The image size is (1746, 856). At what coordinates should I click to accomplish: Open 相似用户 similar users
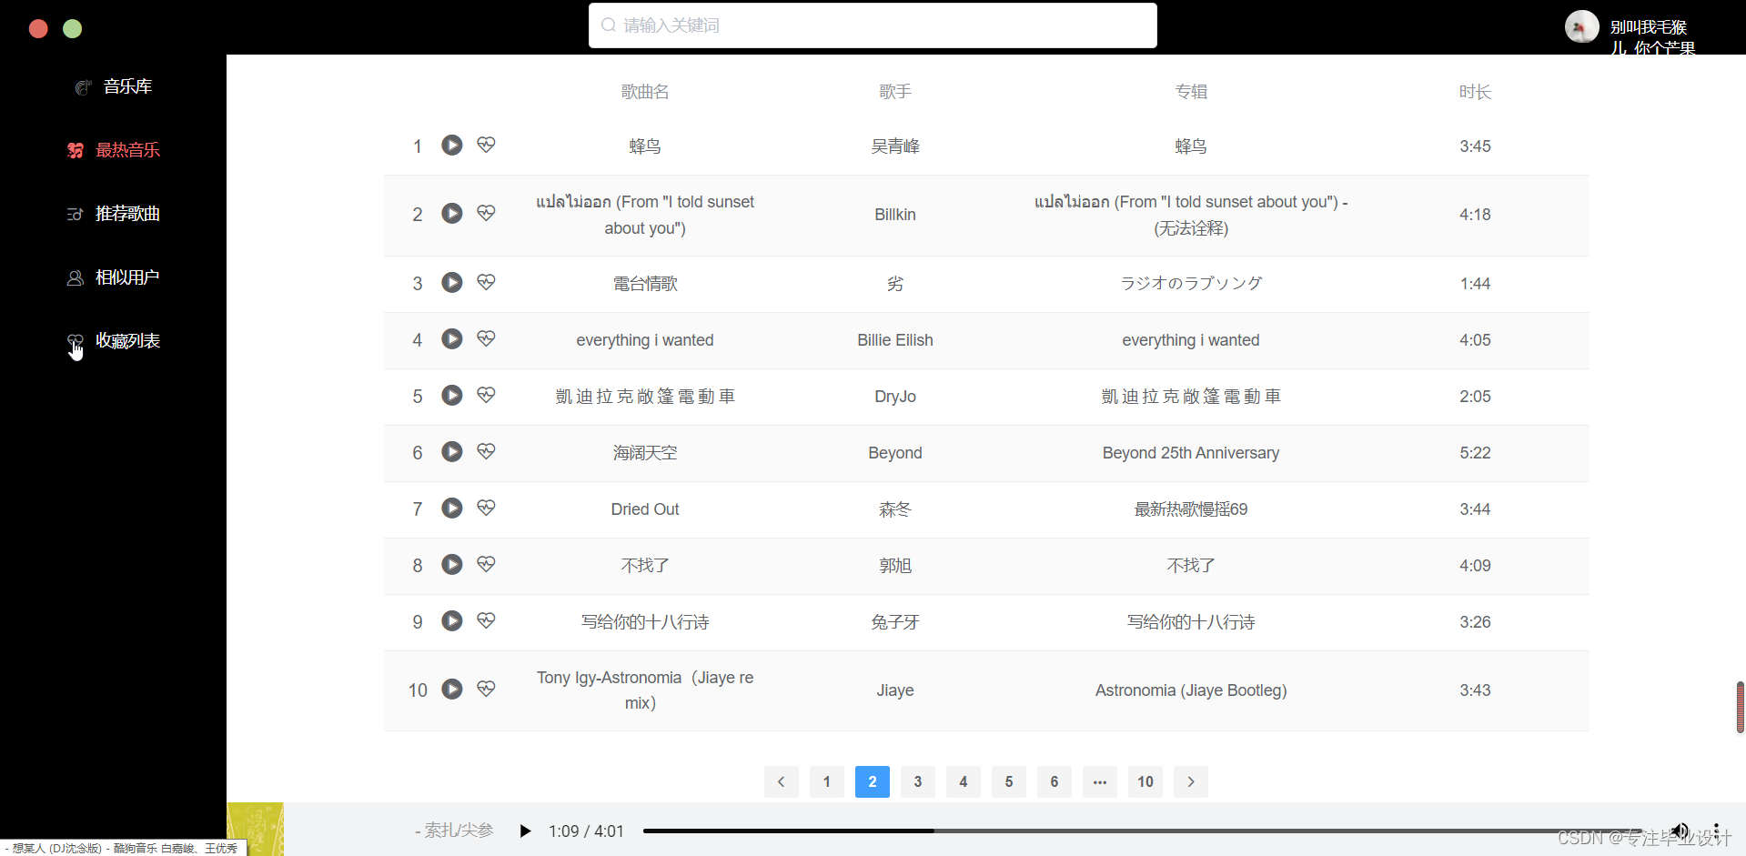click(x=113, y=277)
